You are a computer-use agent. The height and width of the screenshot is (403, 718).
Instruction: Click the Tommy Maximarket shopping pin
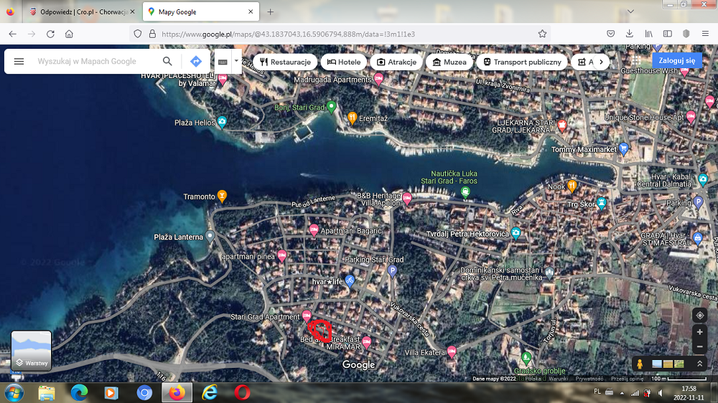(623, 149)
